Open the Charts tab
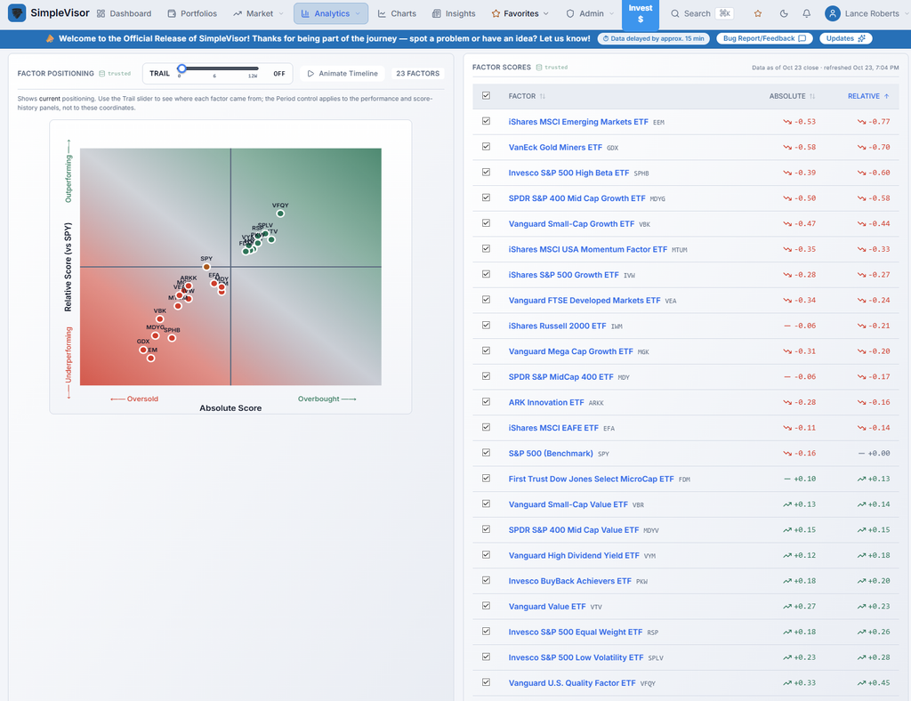This screenshot has width=911, height=701. pyautogui.click(x=397, y=13)
